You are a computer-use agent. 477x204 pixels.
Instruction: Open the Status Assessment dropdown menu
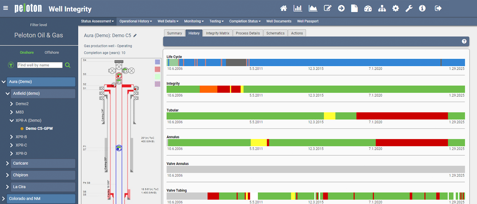pos(97,21)
